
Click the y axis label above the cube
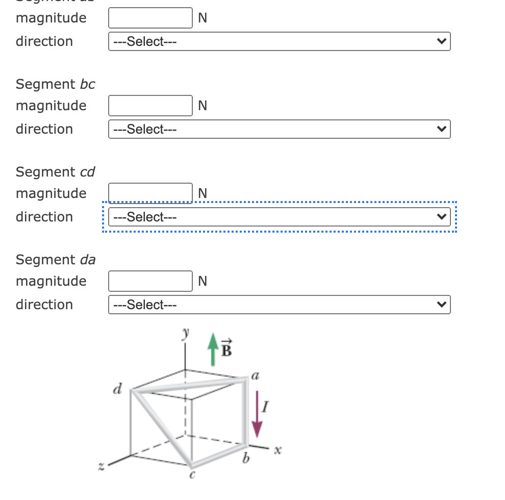point(185,332)
